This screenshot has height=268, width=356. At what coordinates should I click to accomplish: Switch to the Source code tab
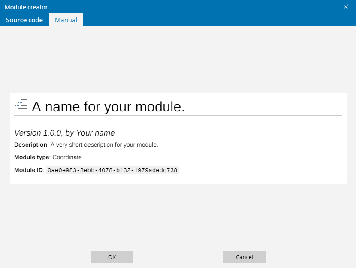coord(24,20)
